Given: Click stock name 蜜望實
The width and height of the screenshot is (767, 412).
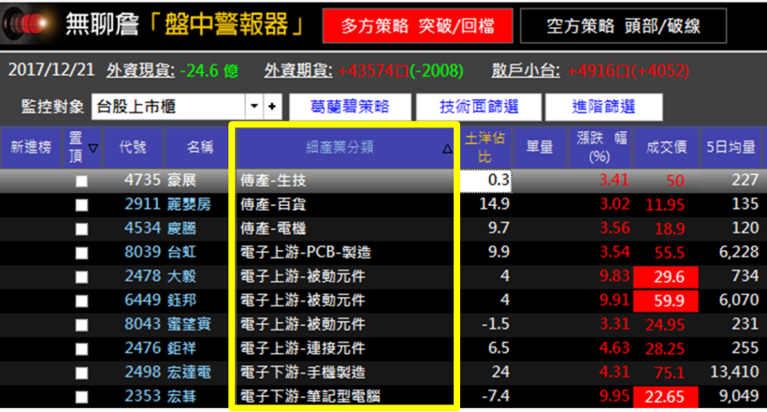Looking at the screenshot, I should click(189, 324).
